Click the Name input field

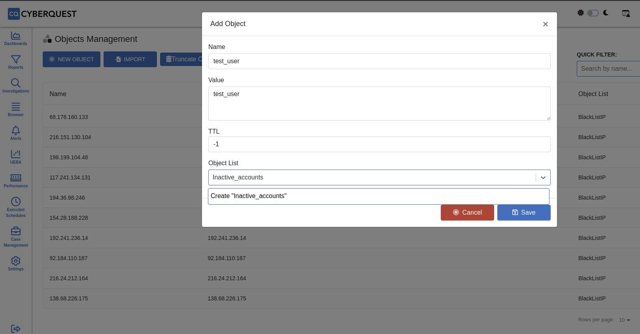[379, 61]
